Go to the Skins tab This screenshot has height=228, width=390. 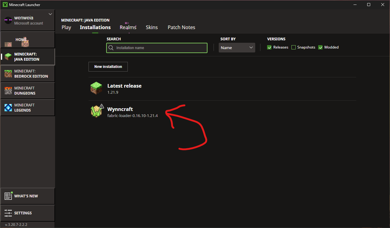click(151, 27)
